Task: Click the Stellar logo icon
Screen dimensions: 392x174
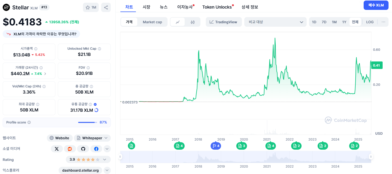Action: click(x=6, y=7)
